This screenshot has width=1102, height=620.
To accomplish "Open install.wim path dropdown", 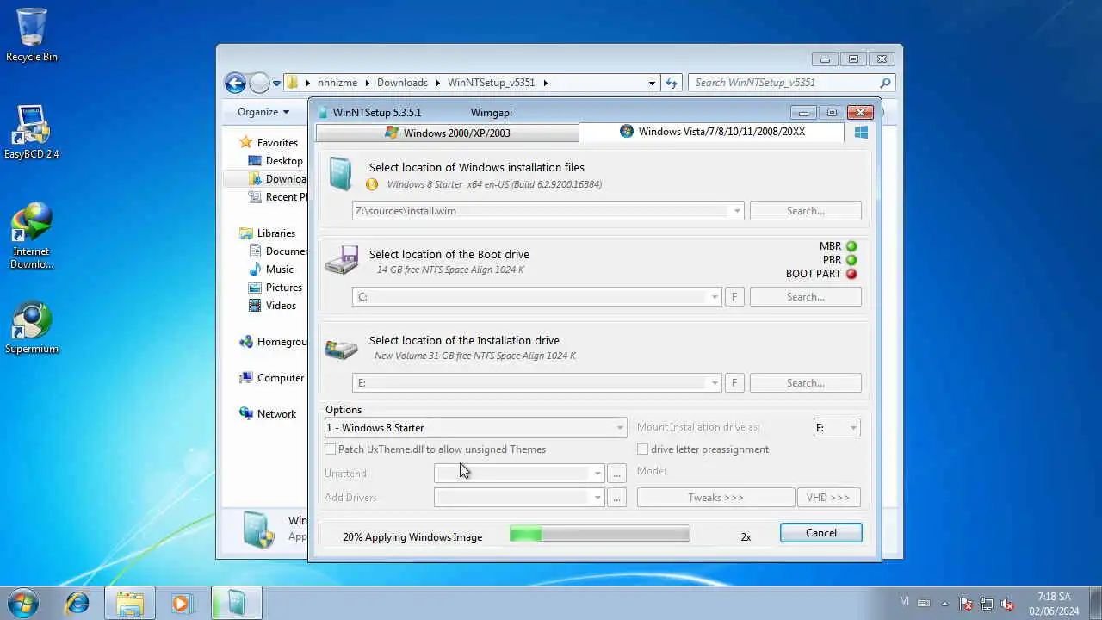I will click(737, 211).
